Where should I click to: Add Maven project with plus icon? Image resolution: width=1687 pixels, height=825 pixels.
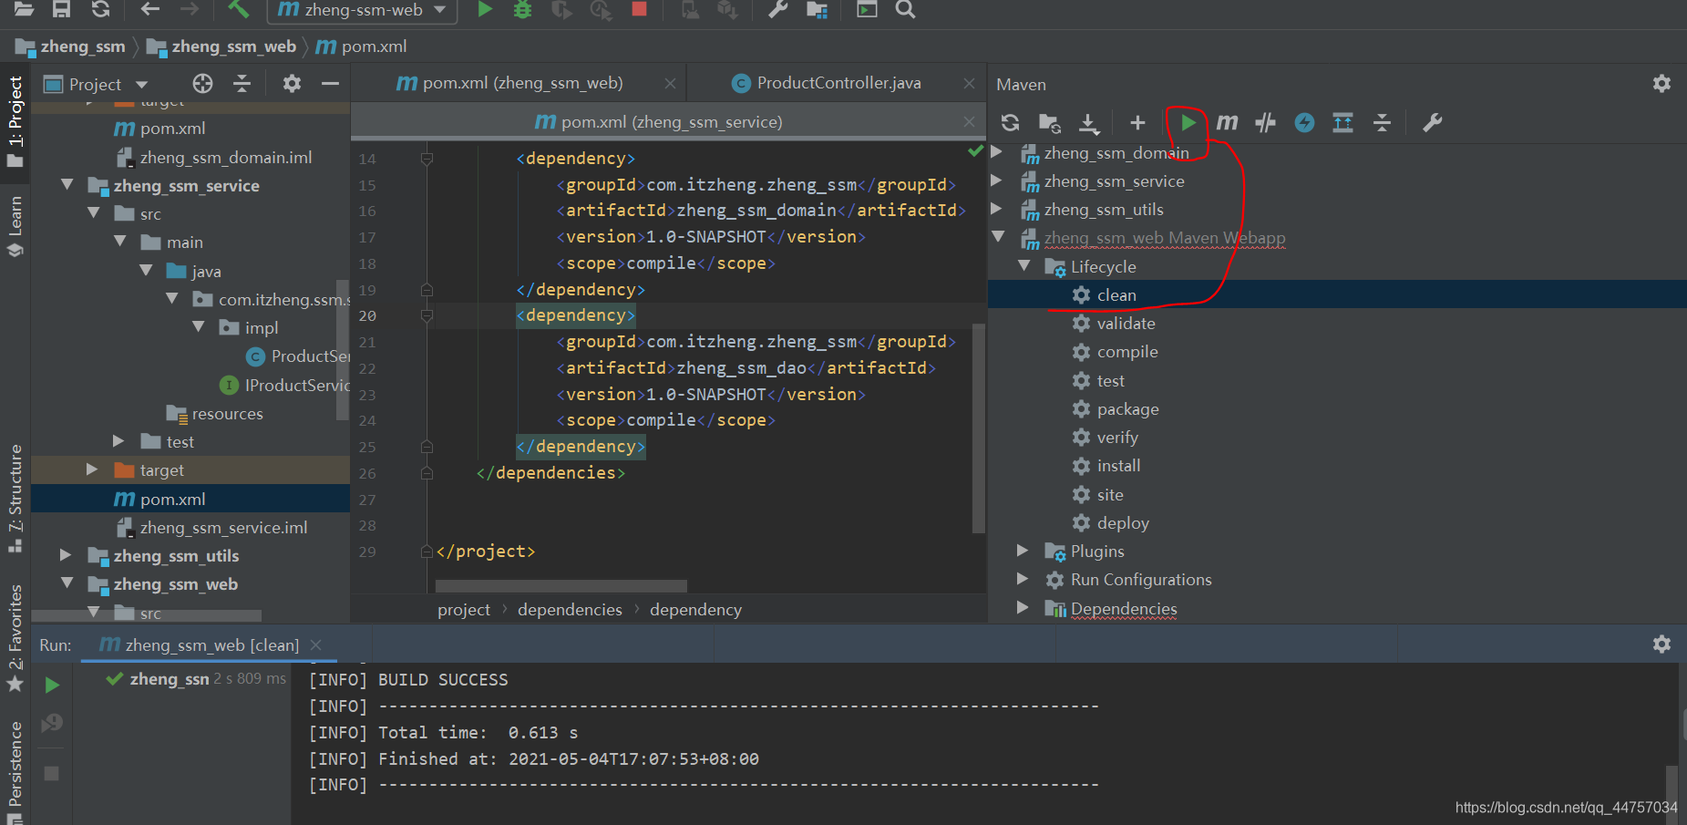(x=1137, y=122)
